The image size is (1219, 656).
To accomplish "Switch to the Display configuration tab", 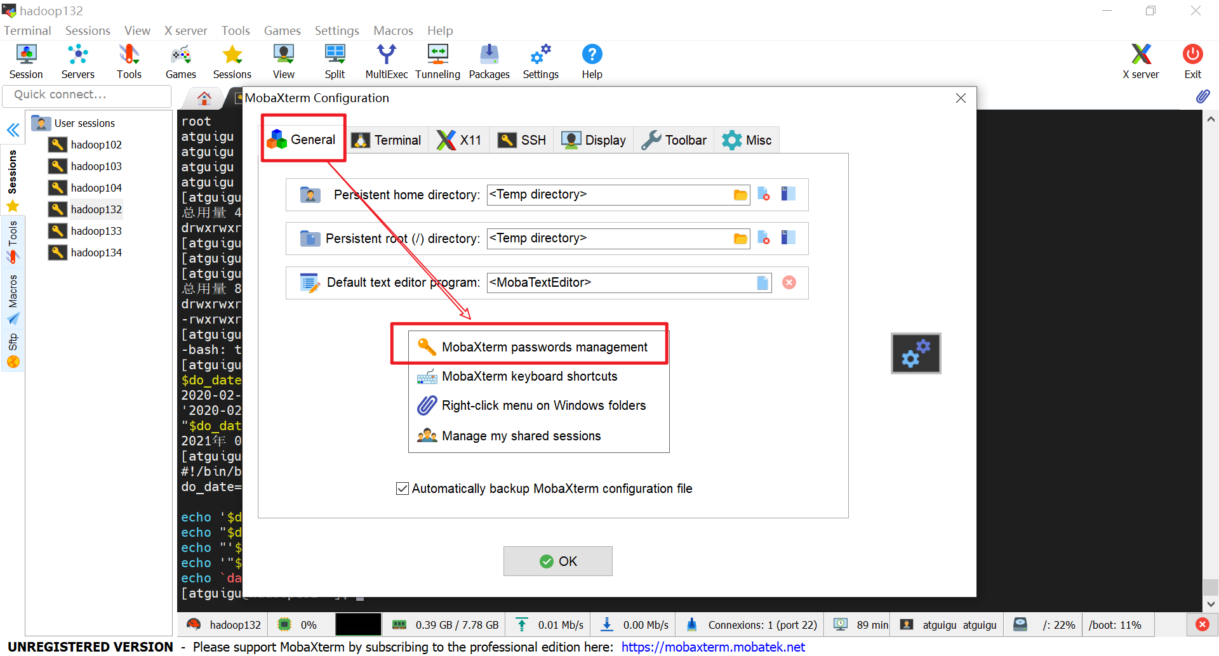I will [x=594, y=140].
